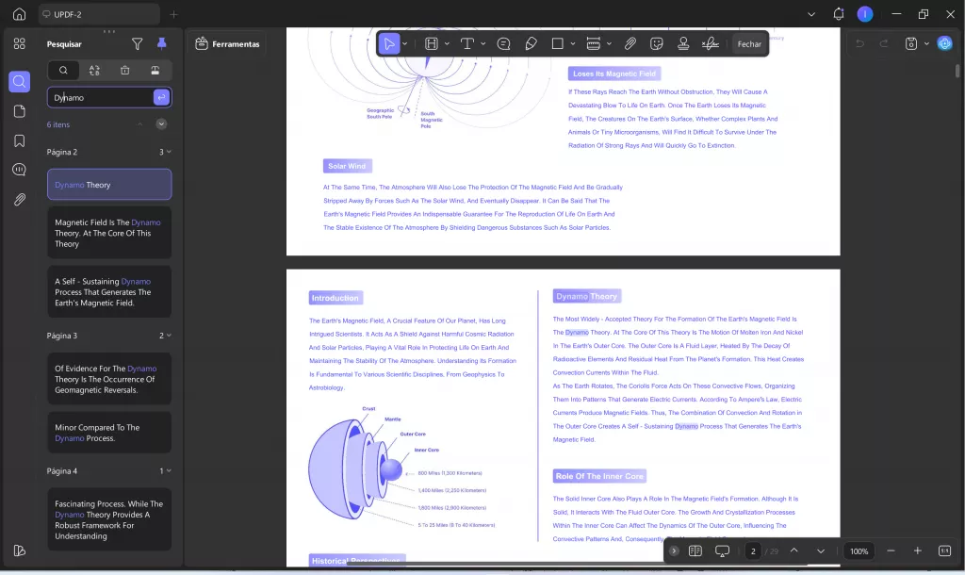The height and width of the screenshot is (575, 965).
Task: Select the stamp tool
Action: (683, 43)
